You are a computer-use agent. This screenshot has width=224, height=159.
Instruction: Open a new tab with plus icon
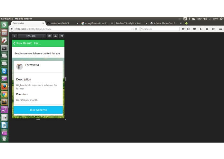(x=186, y=23)
